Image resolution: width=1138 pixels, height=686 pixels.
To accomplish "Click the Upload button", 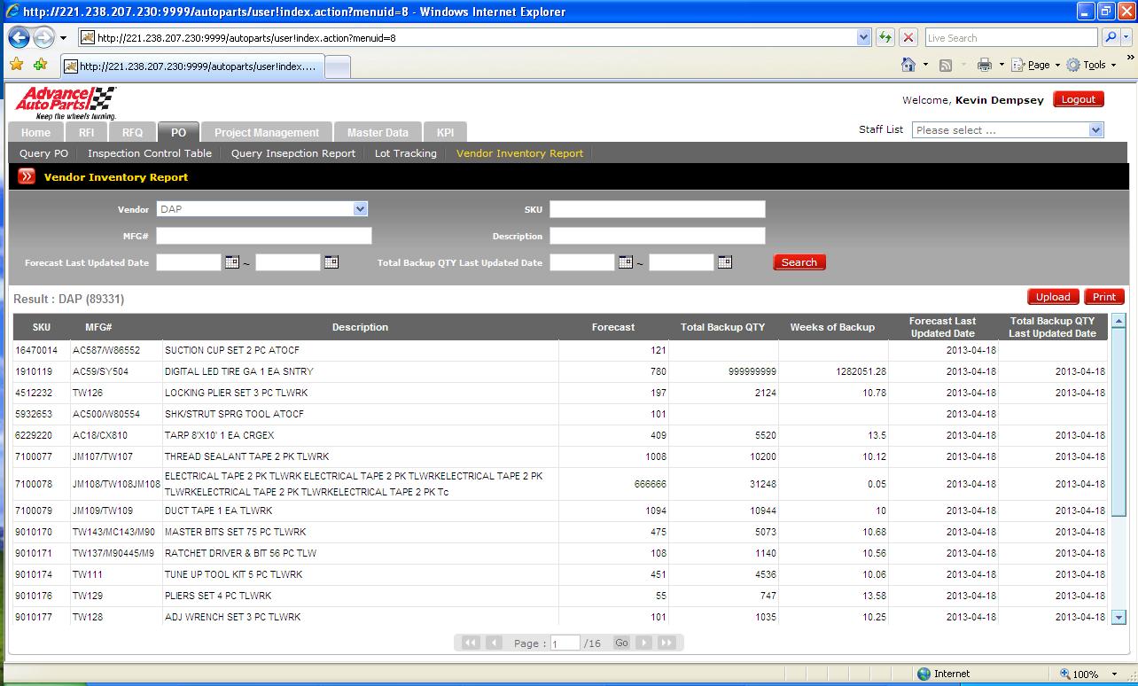I will (x=1053, y=297).
